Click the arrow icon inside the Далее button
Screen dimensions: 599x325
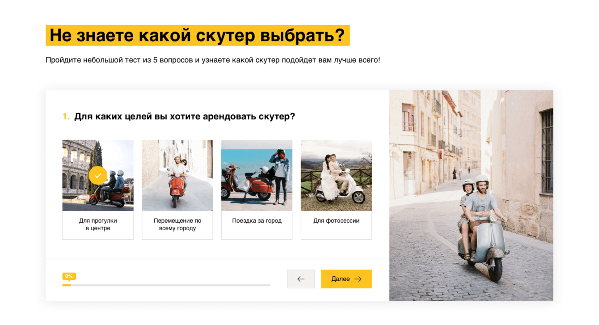358,279
